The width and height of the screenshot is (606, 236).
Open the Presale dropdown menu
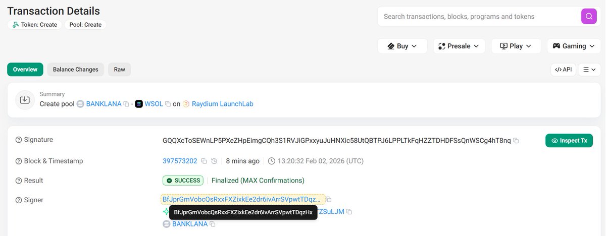click(x=459, y=46)
